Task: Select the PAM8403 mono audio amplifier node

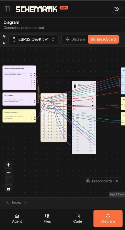Action: (19, 78)
